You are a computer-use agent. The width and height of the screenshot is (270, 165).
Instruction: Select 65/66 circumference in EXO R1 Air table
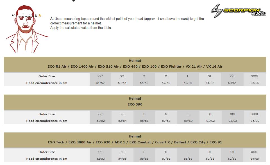pos(255,83)
